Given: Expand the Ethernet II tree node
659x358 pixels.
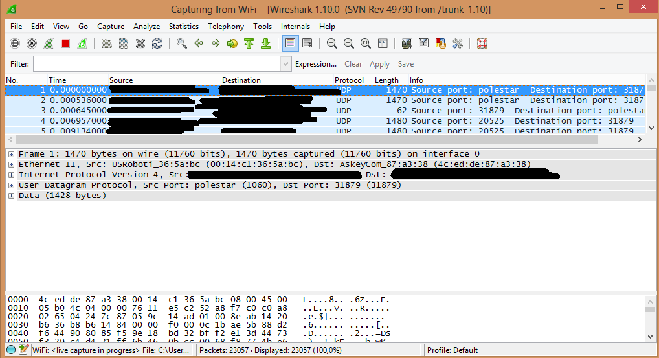Looking at the screenshot, I should click(x=12, y=164).
